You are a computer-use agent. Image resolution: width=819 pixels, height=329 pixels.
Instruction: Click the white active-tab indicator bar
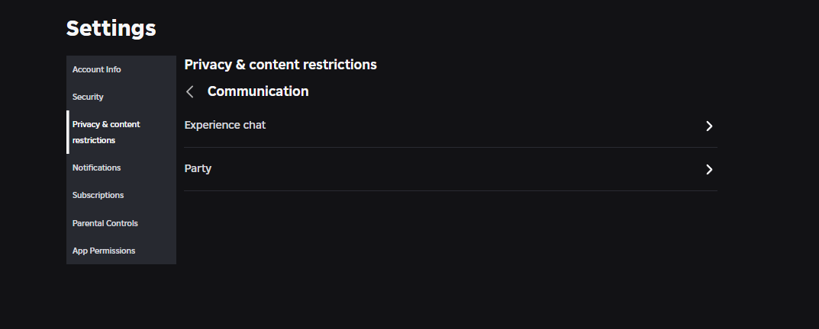click(x=67, y=133)
